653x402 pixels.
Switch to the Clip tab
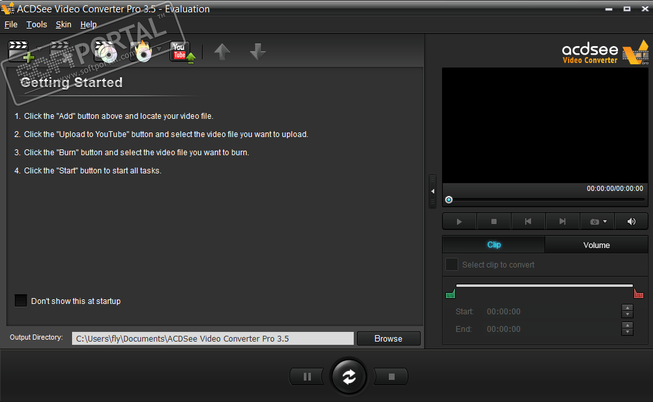(494, 245)
